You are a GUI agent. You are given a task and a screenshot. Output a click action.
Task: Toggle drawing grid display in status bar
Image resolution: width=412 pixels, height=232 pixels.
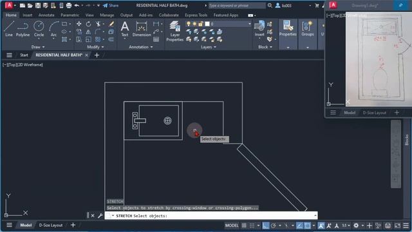point(244,226)
